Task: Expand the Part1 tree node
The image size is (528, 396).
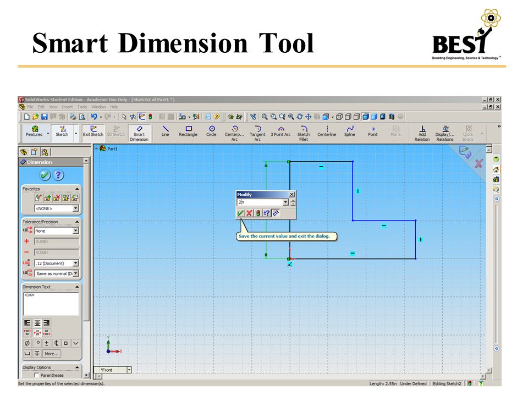Action: click(x=96, y=148)
